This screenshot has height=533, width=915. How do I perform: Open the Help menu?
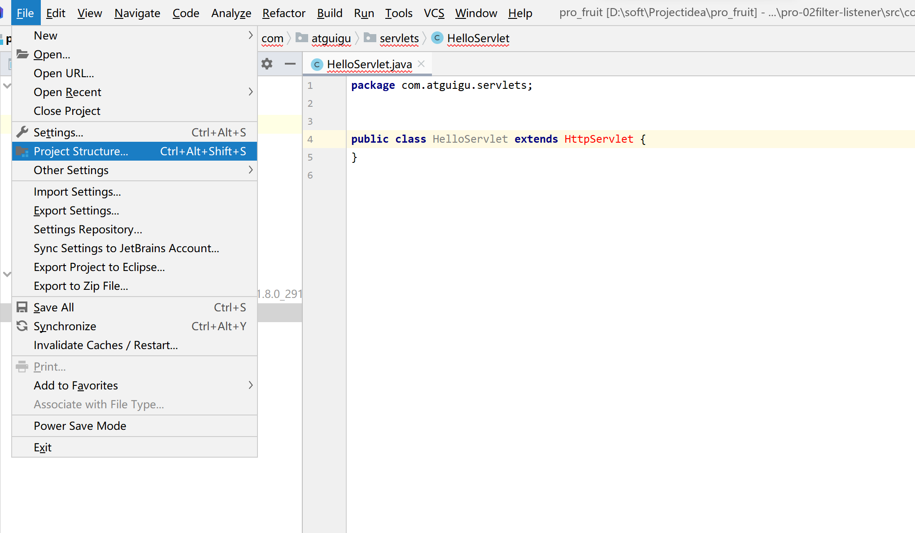pos(520,13)
